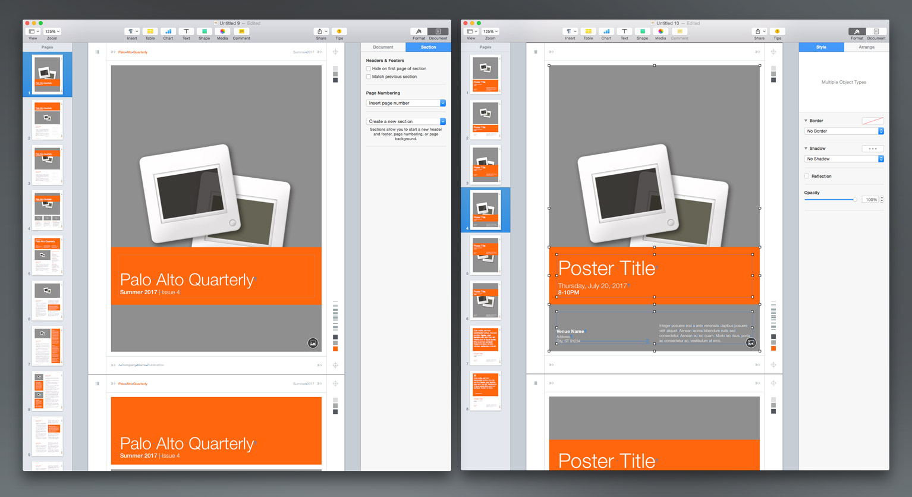
Task: Click Comment icon in left window toolbar
Action: [241, 32]
